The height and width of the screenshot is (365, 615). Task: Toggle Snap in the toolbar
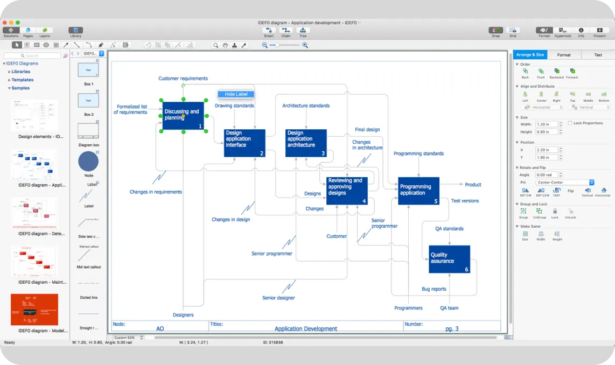pyautogui.click(x=495, y=30)
